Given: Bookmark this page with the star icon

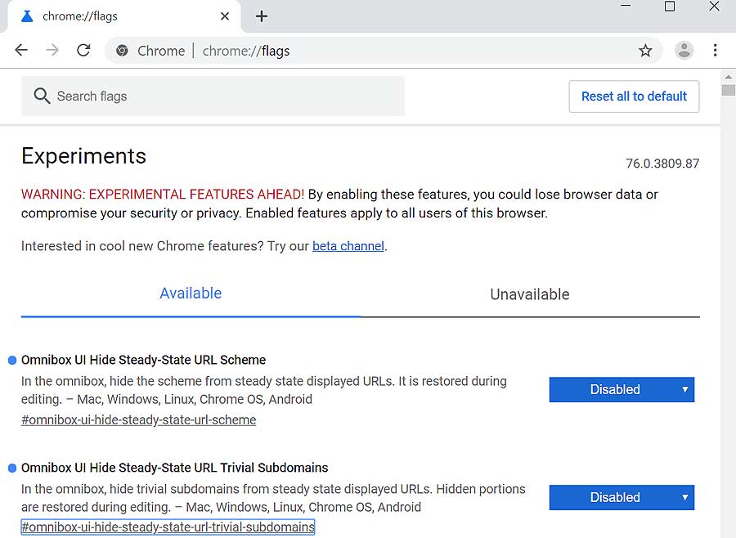Looking at the screenshot, I should pyautogui.click(x=645, y=50).
